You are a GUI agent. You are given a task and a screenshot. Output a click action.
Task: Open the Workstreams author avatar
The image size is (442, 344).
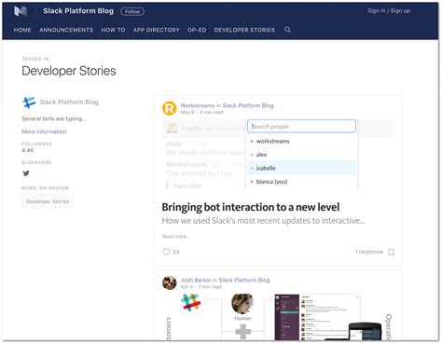(x=170, y=108)
